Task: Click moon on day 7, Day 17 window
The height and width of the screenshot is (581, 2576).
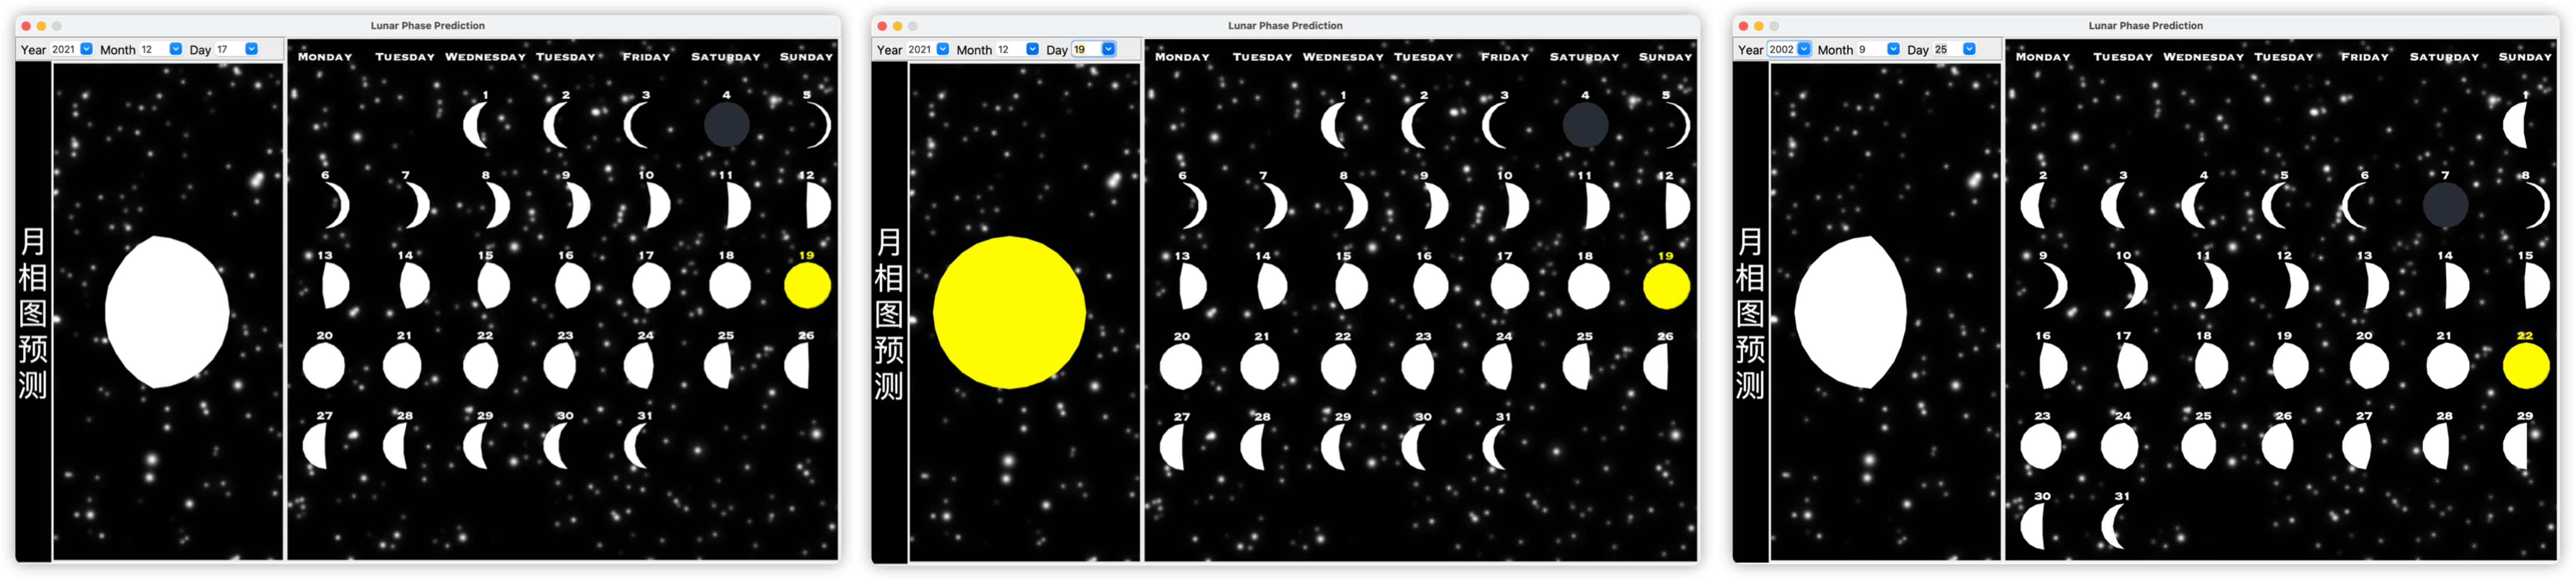Action: [x=418, y=206]
